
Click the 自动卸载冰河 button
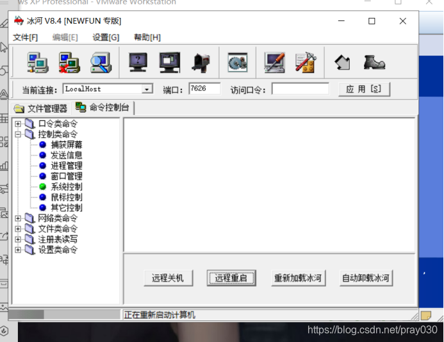click(x=366, y=278)
